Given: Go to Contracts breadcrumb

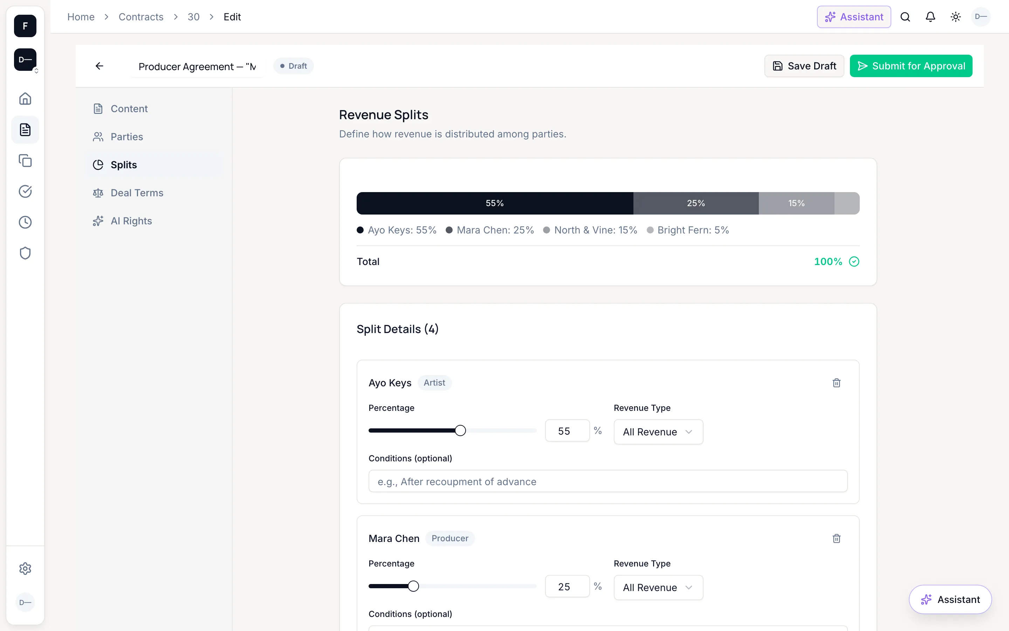Looking at the screenshot, I should pos(141,17).
